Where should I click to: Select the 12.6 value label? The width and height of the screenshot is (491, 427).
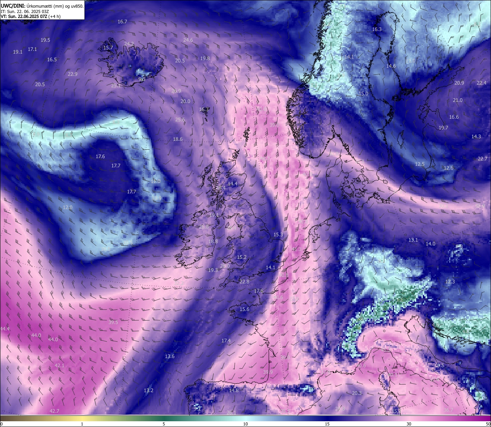point(448,168)
